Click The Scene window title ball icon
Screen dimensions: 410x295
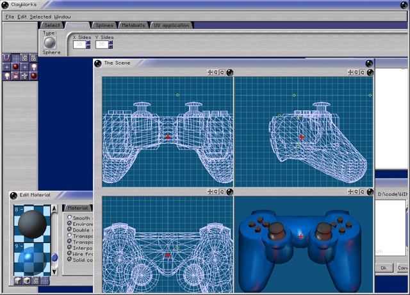[x=98, y=63]
